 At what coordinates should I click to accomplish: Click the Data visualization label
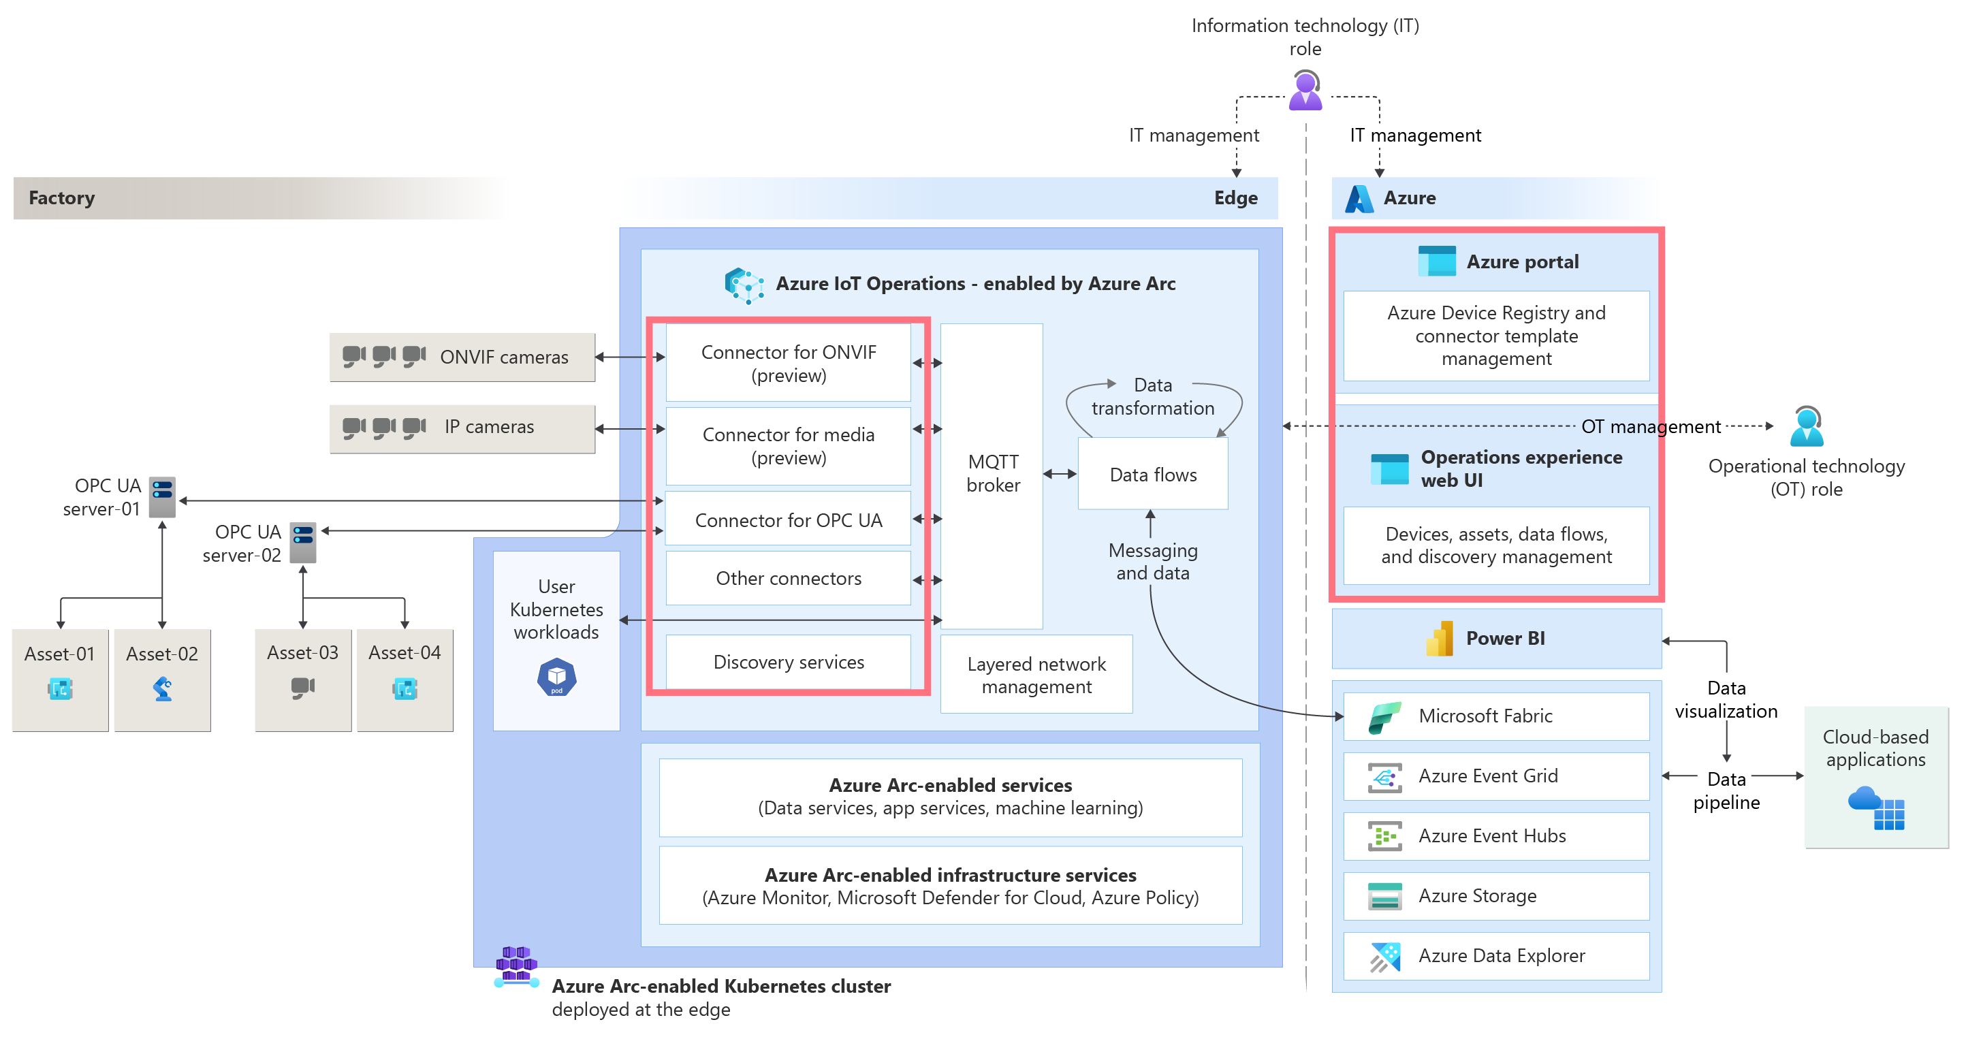tap(1726, 700)
